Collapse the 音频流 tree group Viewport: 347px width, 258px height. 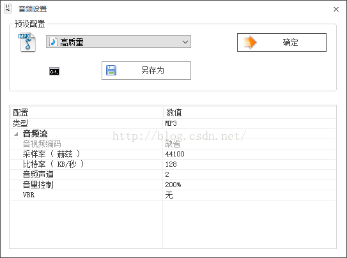click(16, 134)
